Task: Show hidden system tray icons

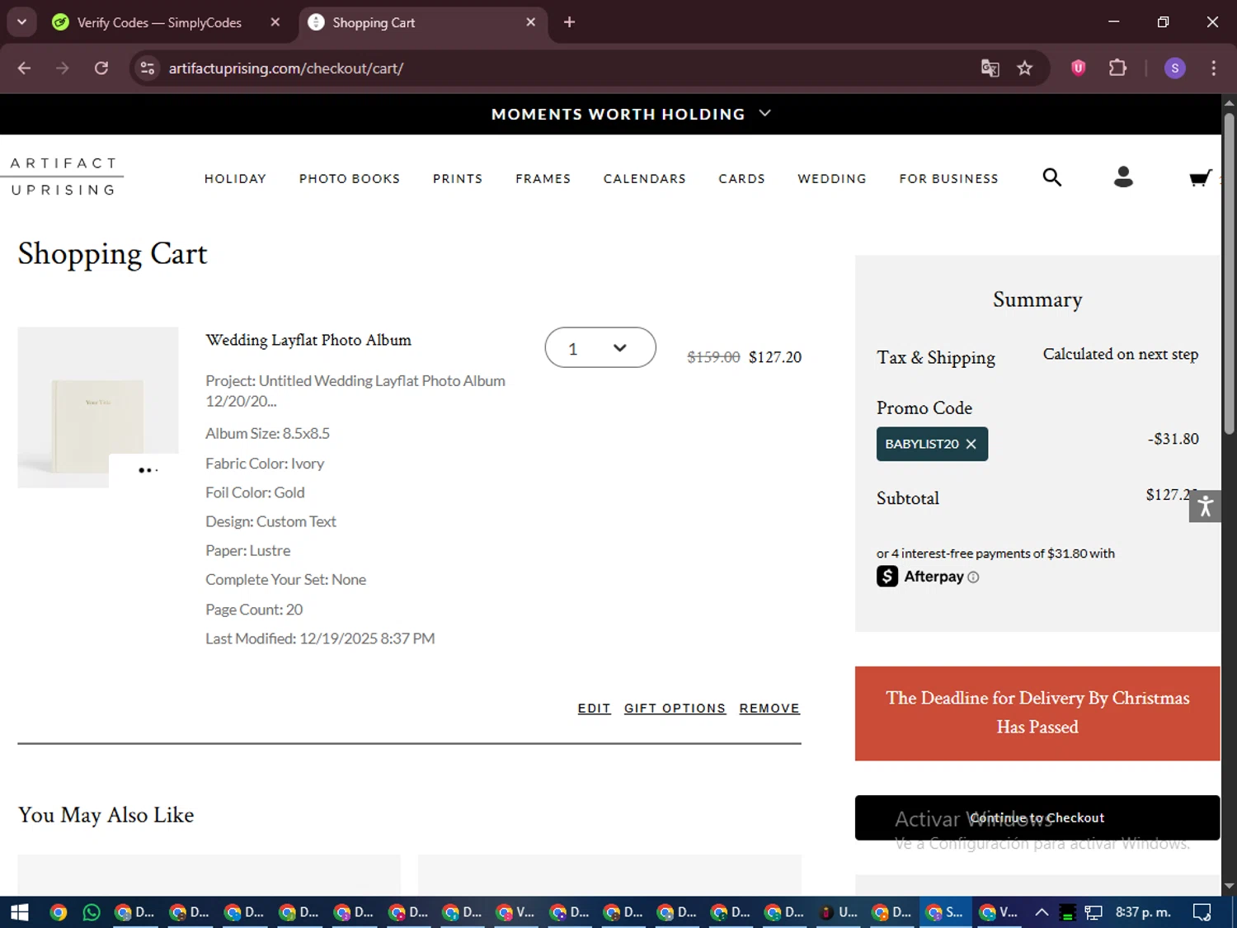Action: coord(1042,912)
